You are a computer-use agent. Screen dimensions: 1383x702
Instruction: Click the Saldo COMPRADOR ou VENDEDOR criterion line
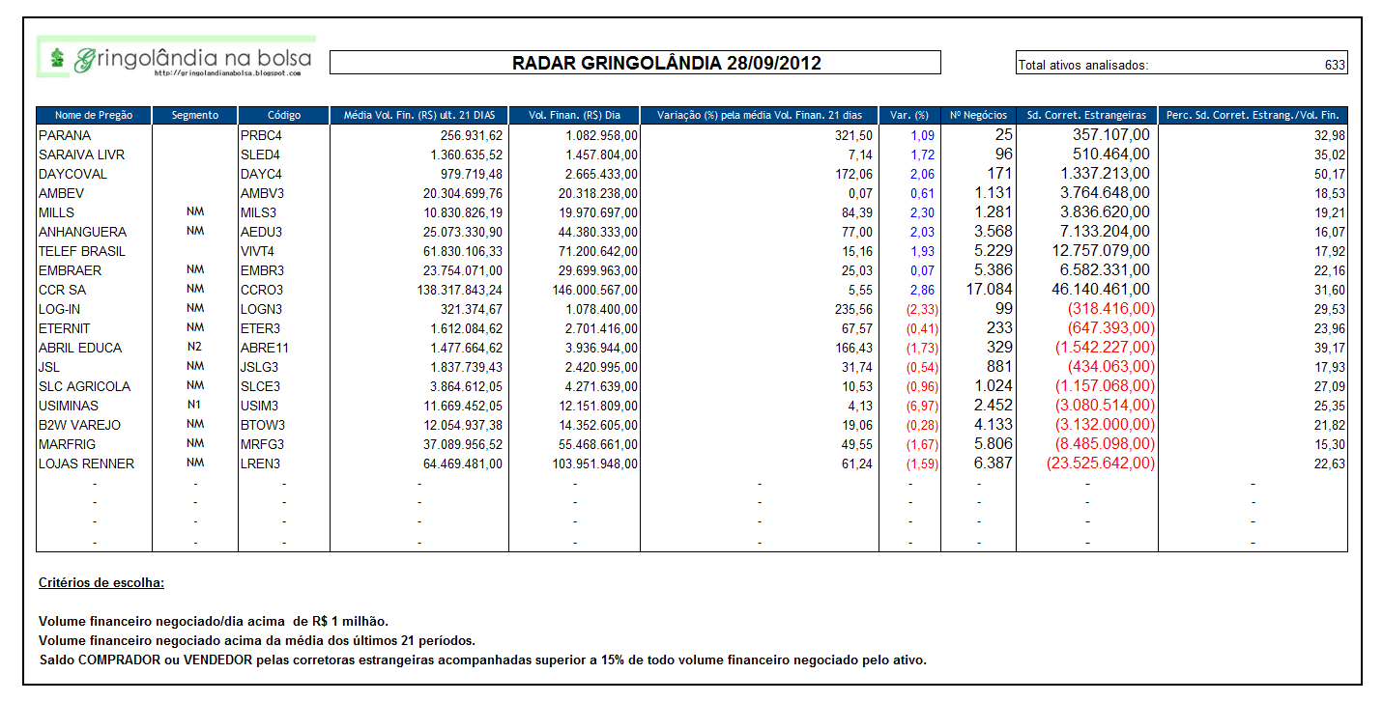tap(483, 660)
